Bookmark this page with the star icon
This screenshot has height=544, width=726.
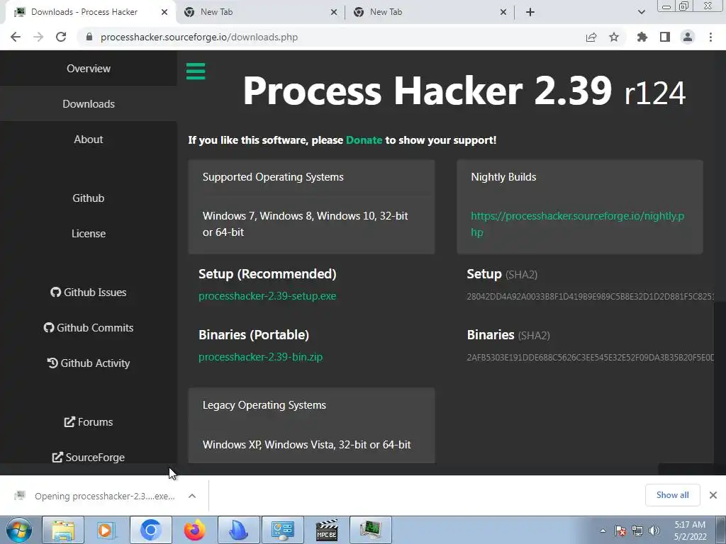(614, 37)
